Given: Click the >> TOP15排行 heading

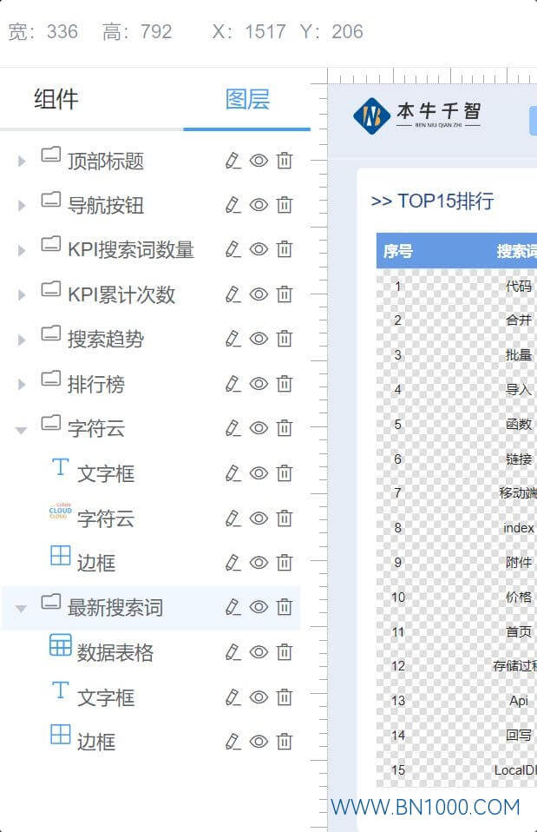Looking at the screenshot, I should [433, 201].
